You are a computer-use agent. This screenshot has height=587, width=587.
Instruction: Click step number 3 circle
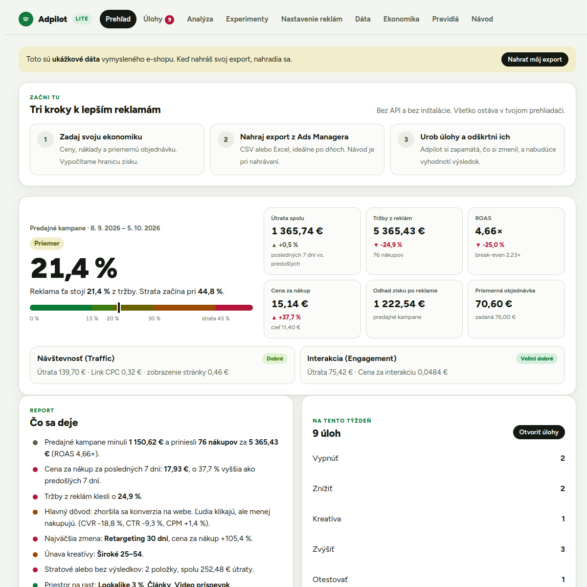pyautogui.click(x=406, y=139)
